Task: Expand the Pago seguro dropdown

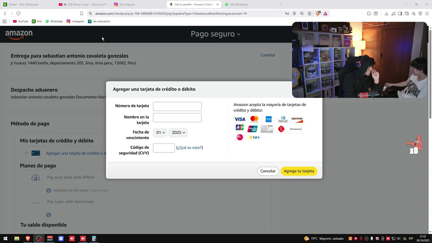Action: [216, 34]
